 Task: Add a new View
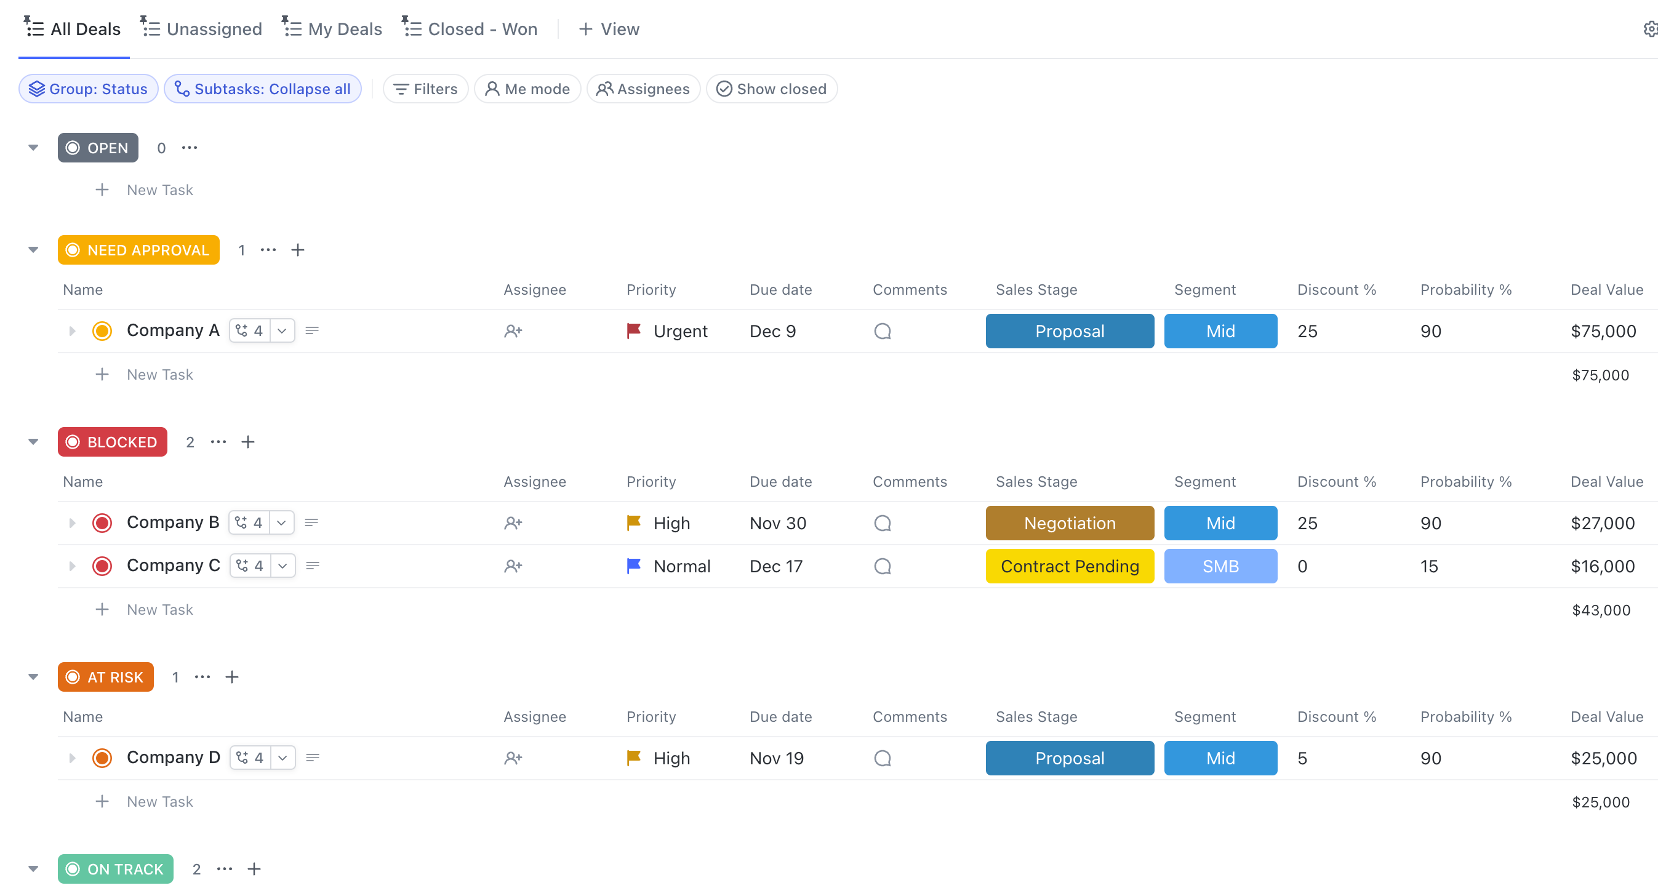(608, 29)
